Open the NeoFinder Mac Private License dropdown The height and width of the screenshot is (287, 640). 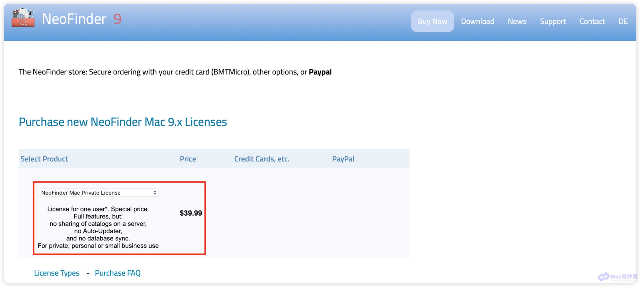(x=98, y=193)
